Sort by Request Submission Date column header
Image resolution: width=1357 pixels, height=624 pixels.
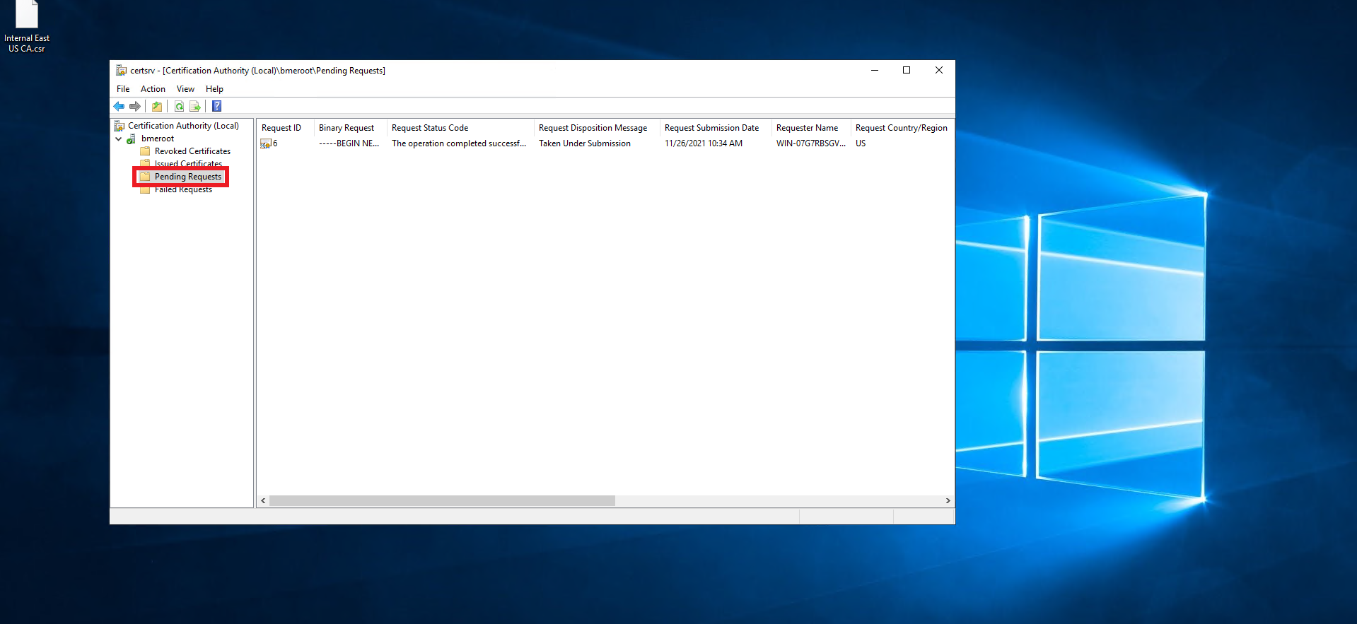(711, 128)
